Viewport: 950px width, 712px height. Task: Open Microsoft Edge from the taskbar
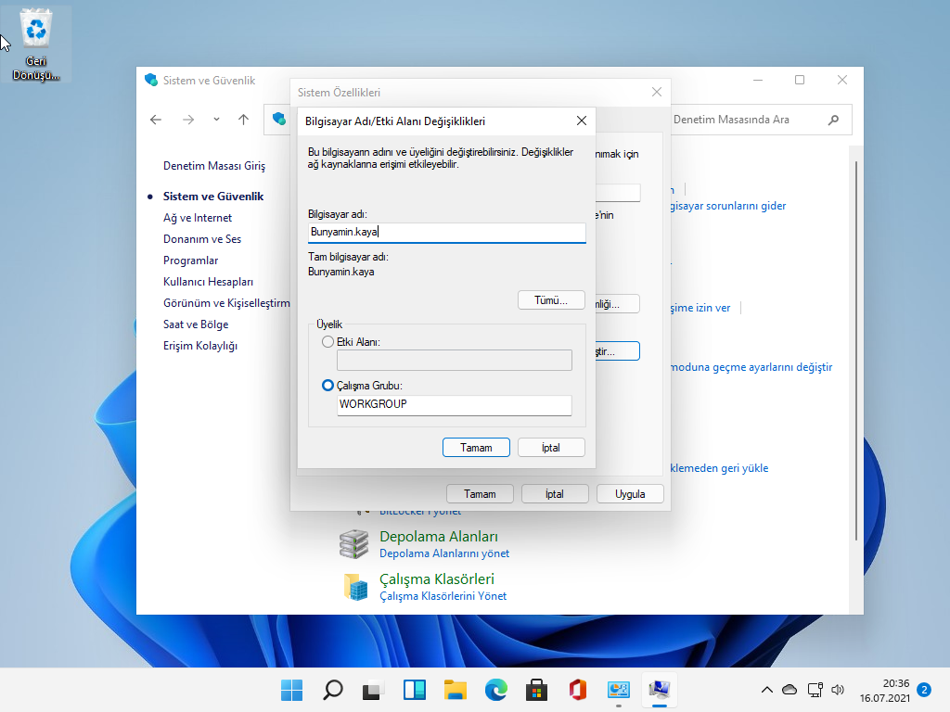click(495, 690)
